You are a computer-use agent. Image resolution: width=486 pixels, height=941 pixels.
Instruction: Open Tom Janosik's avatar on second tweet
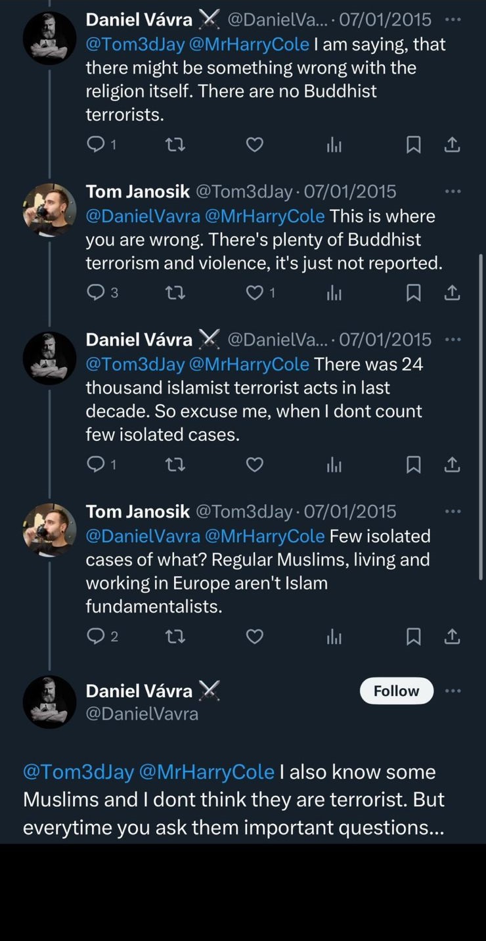(49, 210)
